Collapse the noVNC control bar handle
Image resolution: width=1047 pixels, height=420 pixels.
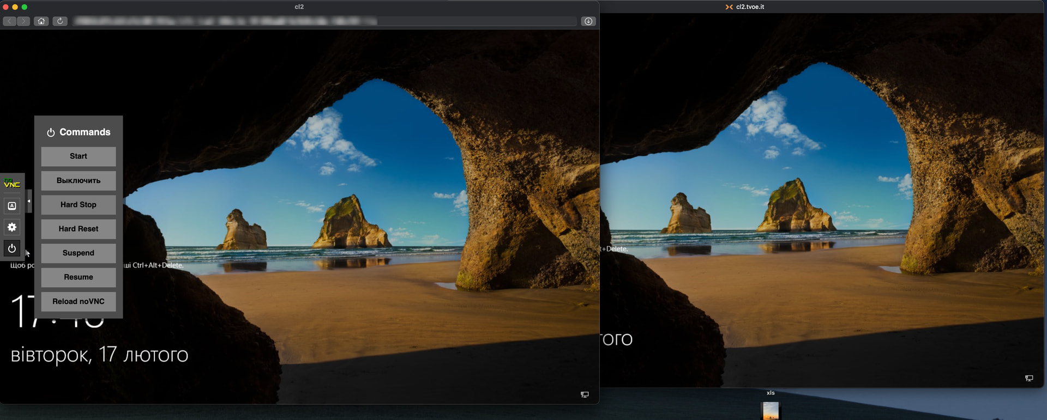[29, 201]
